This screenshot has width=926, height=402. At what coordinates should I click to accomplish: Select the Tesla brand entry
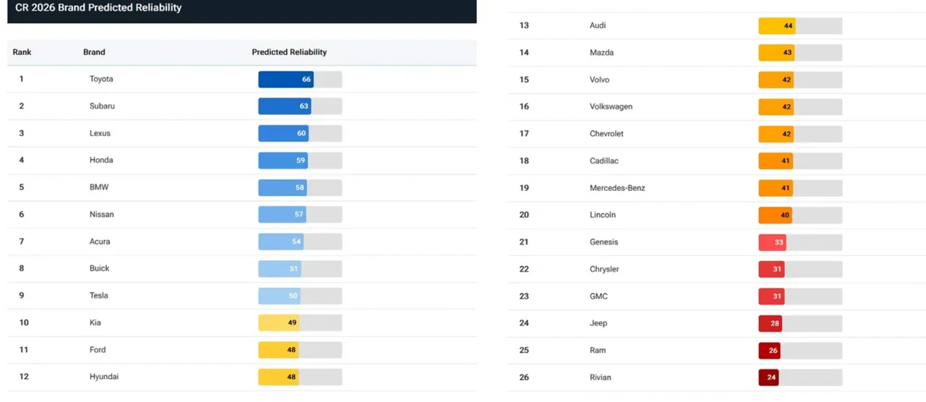click(99, 296)
